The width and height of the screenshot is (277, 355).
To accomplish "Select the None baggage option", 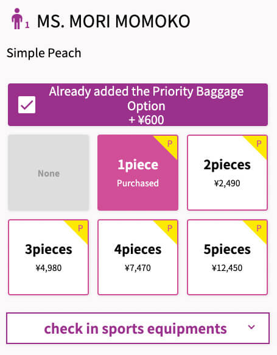I will coord(49,172).
